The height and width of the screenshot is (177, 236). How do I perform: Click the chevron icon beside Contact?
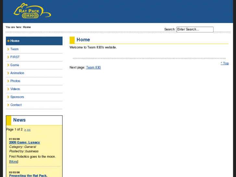8,105
